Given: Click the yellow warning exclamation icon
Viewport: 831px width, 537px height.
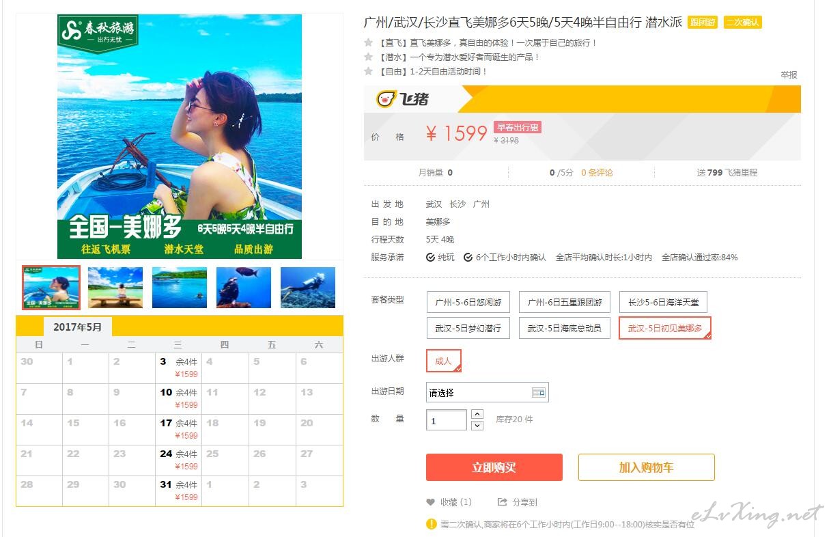Looking at the screenshot, I should coord(432,524).
